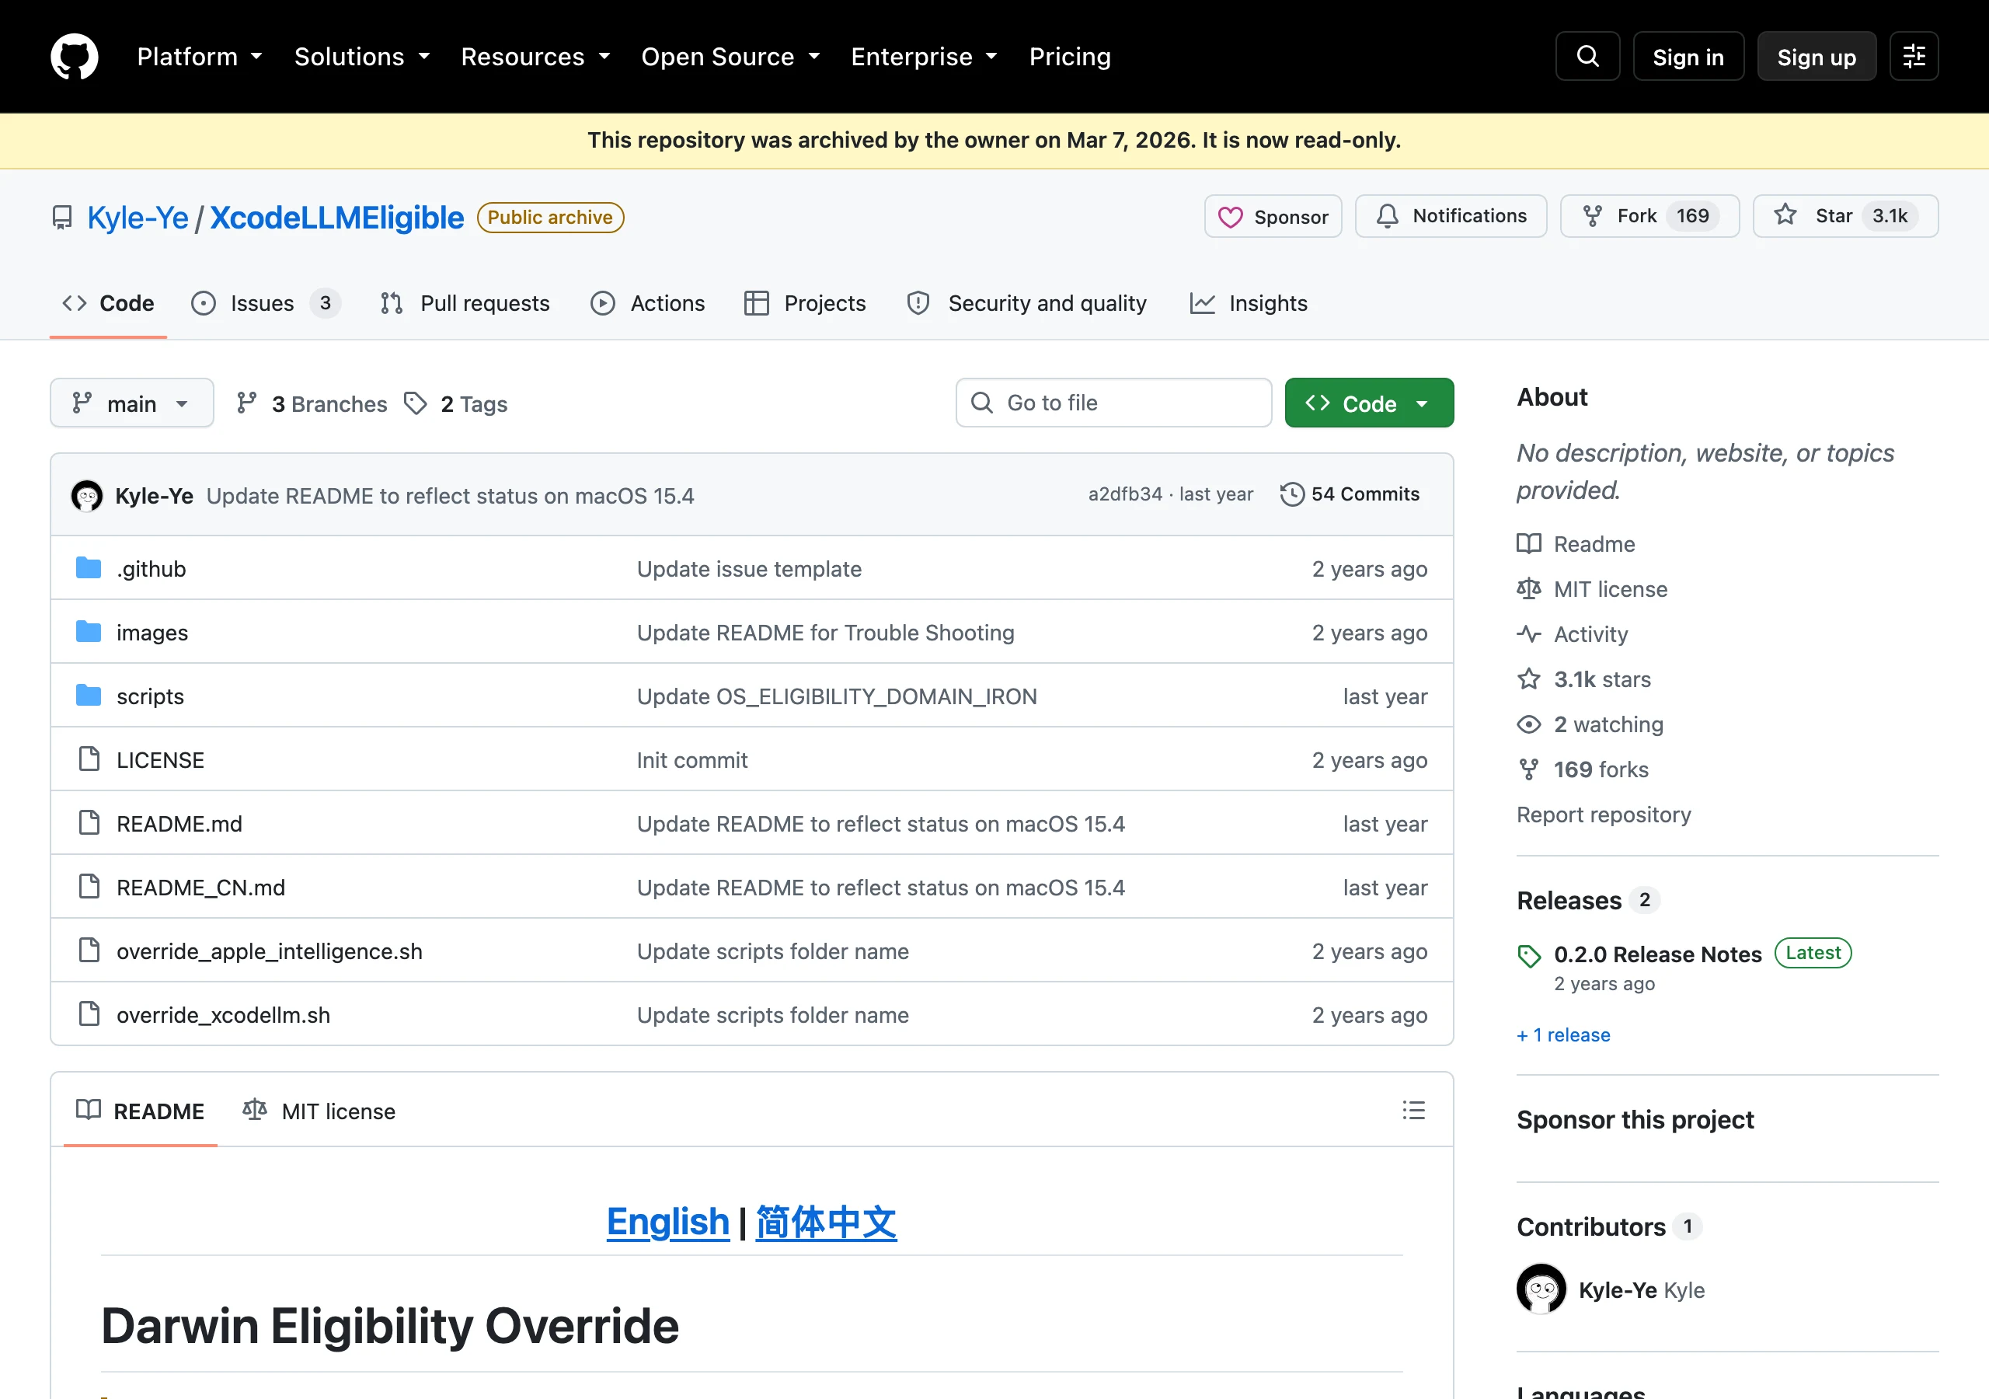The height and width of the screenshot is (1399, 1989).
Task: Expand the main branch selector
Action: pos(131,403)
